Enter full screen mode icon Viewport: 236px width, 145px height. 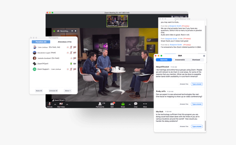[x=186, y=17]
